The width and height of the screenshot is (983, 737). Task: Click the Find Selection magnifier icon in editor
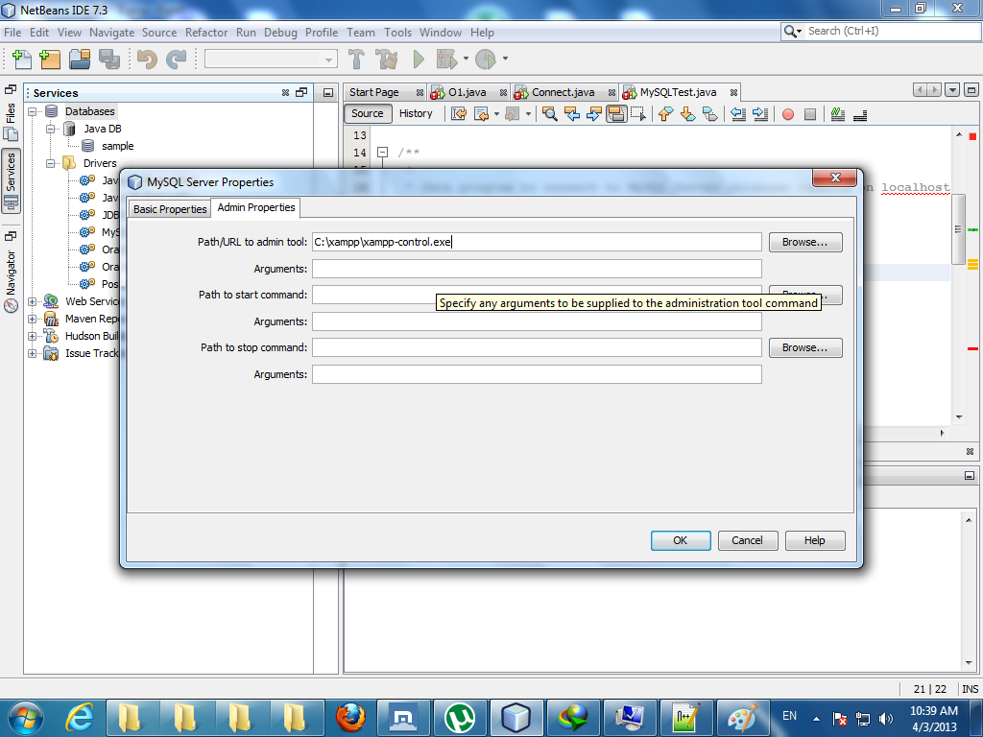point(550,114)
